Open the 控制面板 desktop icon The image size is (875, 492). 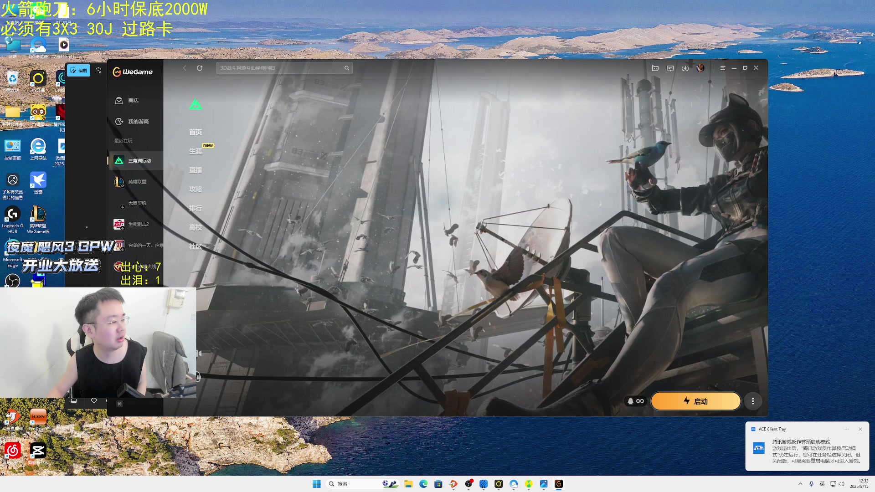(x=12, y=150)
